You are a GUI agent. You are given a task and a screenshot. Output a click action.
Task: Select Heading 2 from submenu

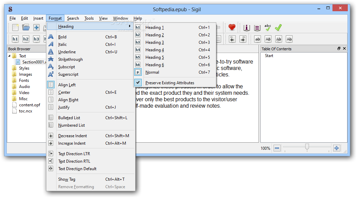coord(175,35)
